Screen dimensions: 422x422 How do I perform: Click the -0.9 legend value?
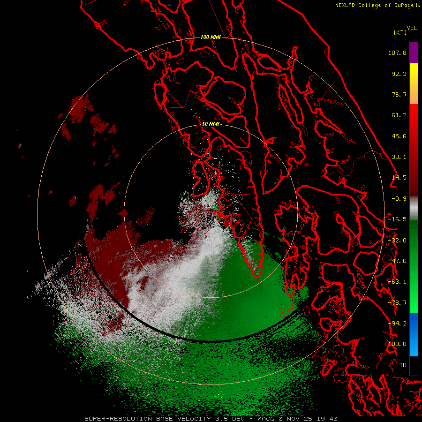point(399,199)
